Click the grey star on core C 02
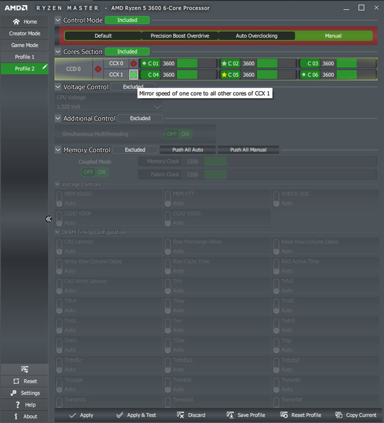This screenshot has height=423, width=384. pos(224,63)
